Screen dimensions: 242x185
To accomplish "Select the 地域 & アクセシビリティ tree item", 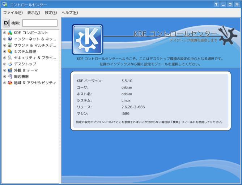I will click(x=35, y=83).
